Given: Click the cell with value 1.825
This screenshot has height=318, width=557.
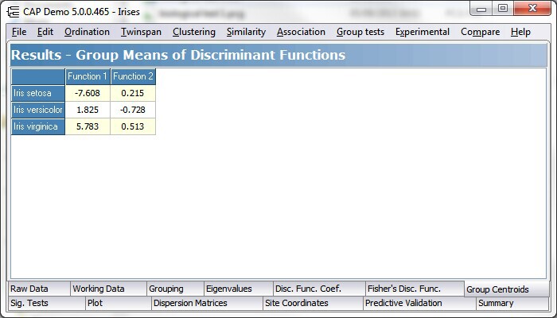Looking at the screenshot, I should [x=88, y=110].
